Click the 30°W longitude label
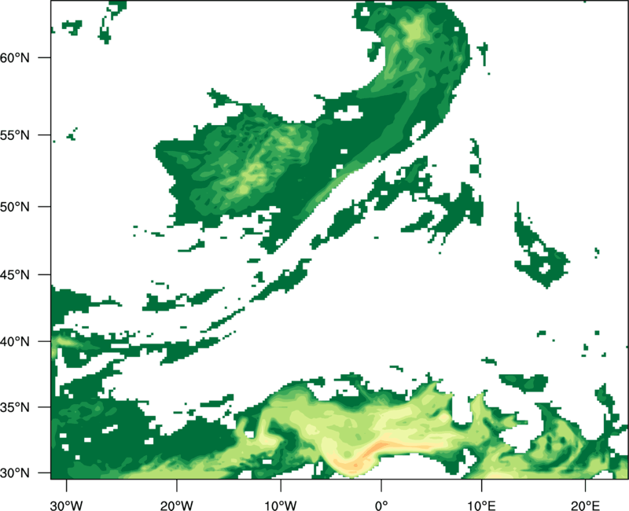This screenshot has height=511, width=629. (67, 505)
